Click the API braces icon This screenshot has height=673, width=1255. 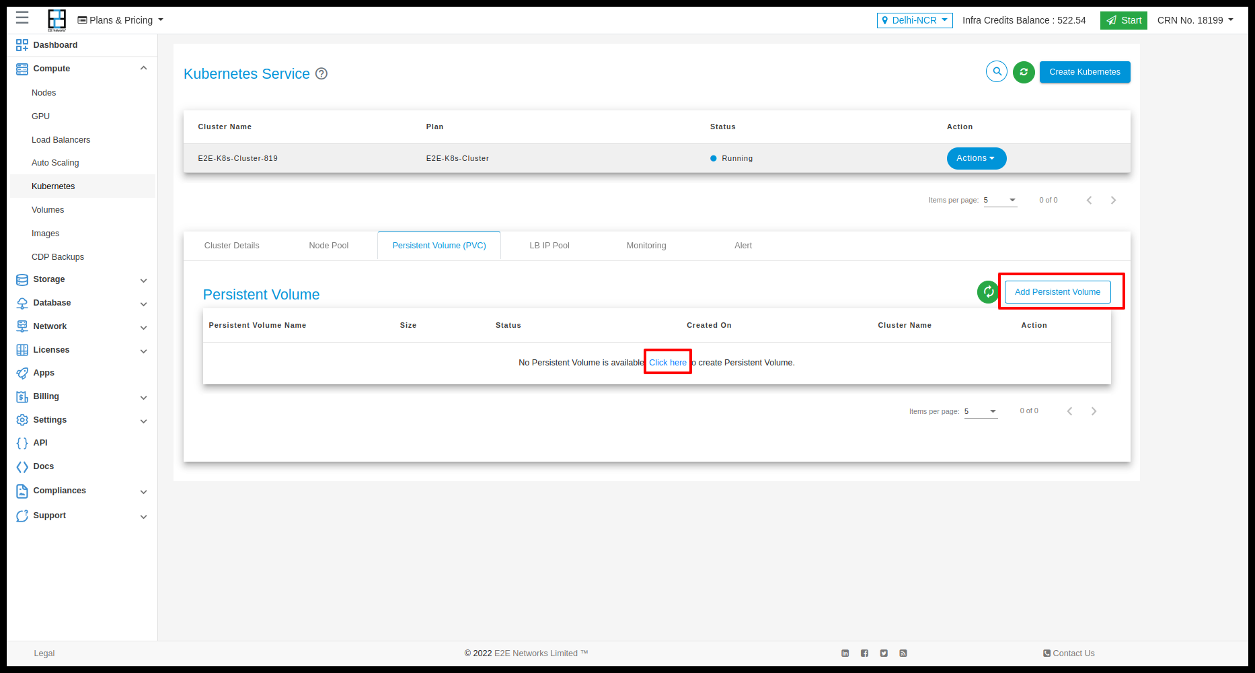pyautogui.click(x=22, y=443)
